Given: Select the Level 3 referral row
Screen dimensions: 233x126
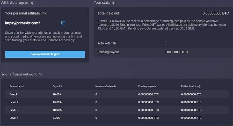Looking at the screenshot, I should 14,110.
